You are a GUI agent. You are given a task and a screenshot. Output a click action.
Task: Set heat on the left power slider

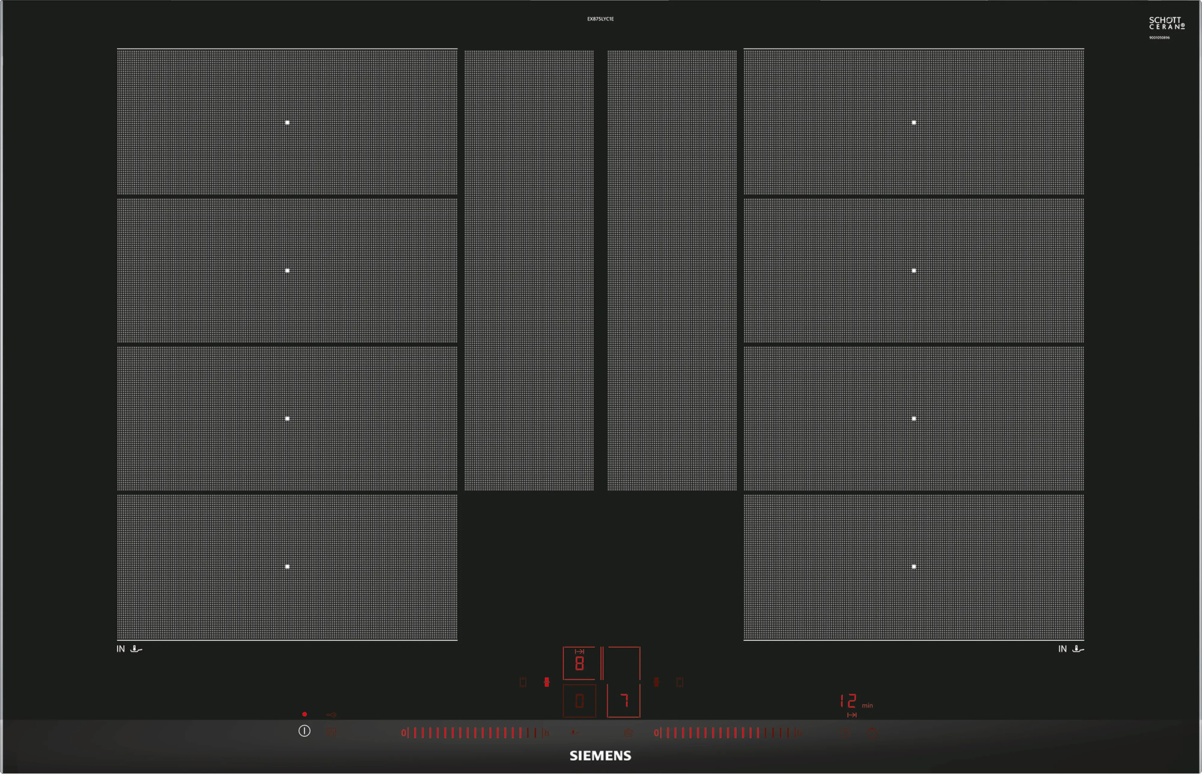[475, 733]
